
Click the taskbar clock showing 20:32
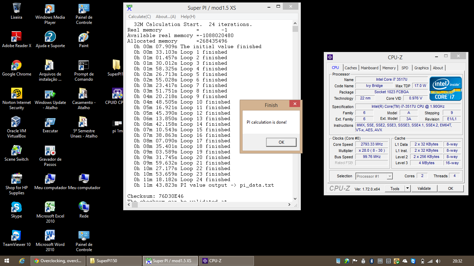tap(457, 261)
